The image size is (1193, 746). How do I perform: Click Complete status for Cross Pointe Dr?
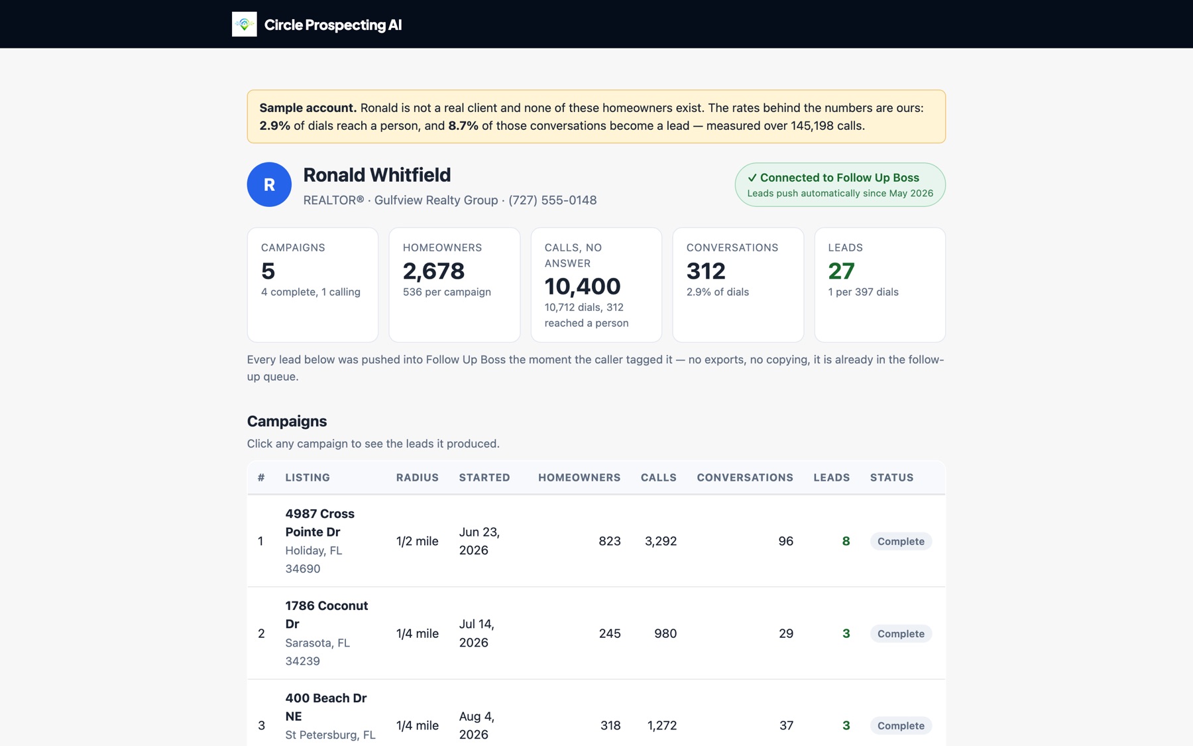[901, 541]
